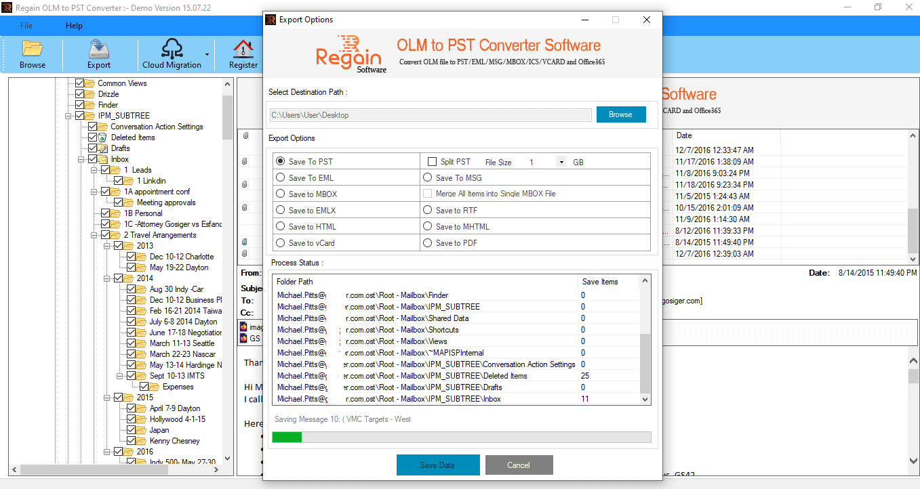920x489 pixels.
Task: Open the Help menu
Action: [x=74, y=25]
